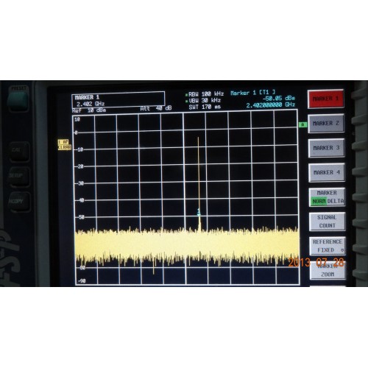This screenshot has height=368, width=368.
Task: Activate the MARKER 4 softkey
Action: pyautogui.click(x=327, y=172)
